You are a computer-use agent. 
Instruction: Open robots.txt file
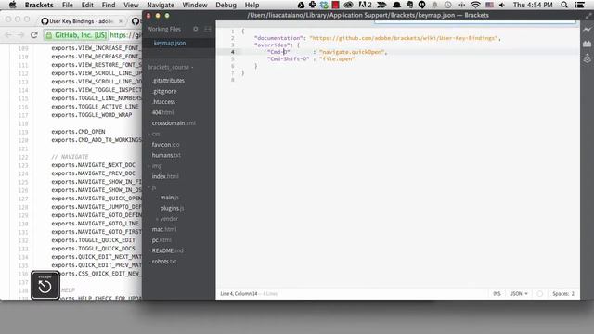click(x=164, y=262)
